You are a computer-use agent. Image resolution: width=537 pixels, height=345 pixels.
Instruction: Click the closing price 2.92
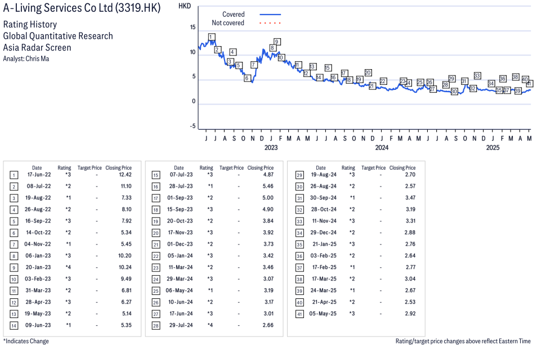pyautogui.click(x=410, y=313)
